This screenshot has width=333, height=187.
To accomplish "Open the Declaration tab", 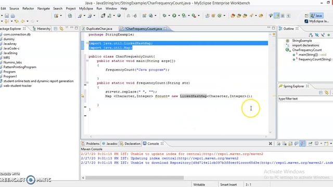I will click(x=130, y=143).
